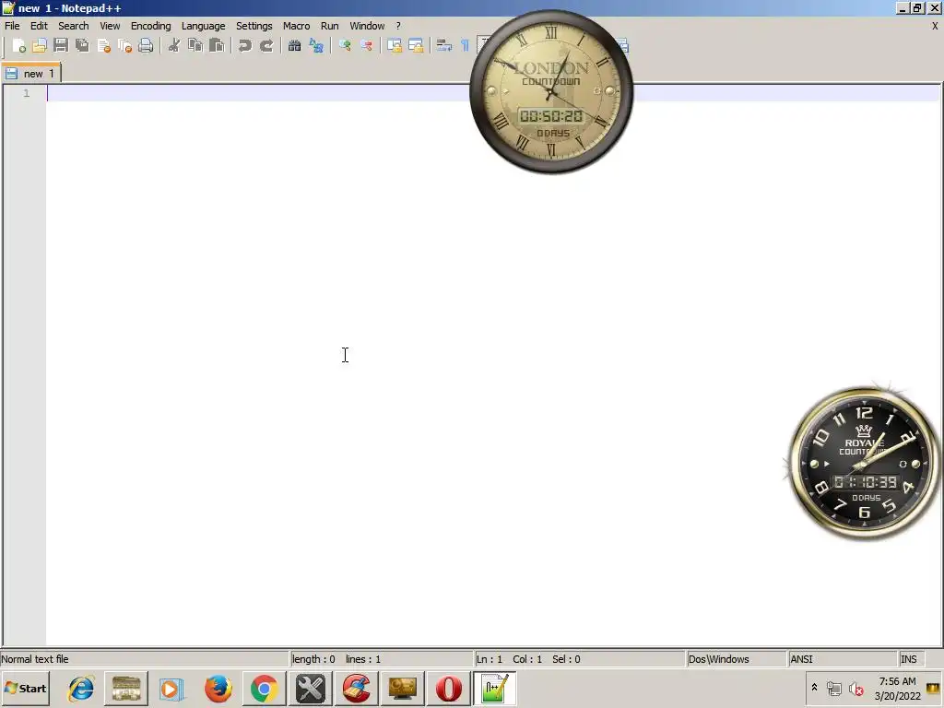The image size is (944, 708).
Task: Click the taskbar clock showing 7:56 AM
Action: 898,689
